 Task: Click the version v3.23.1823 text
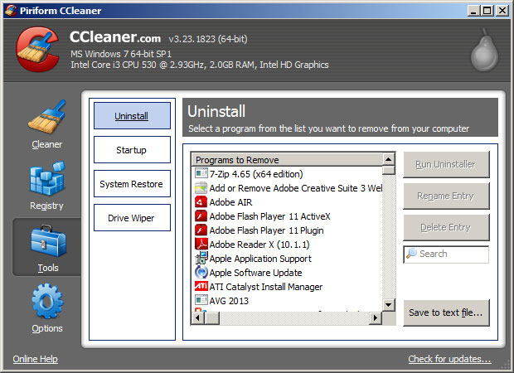tap(208, 39)
